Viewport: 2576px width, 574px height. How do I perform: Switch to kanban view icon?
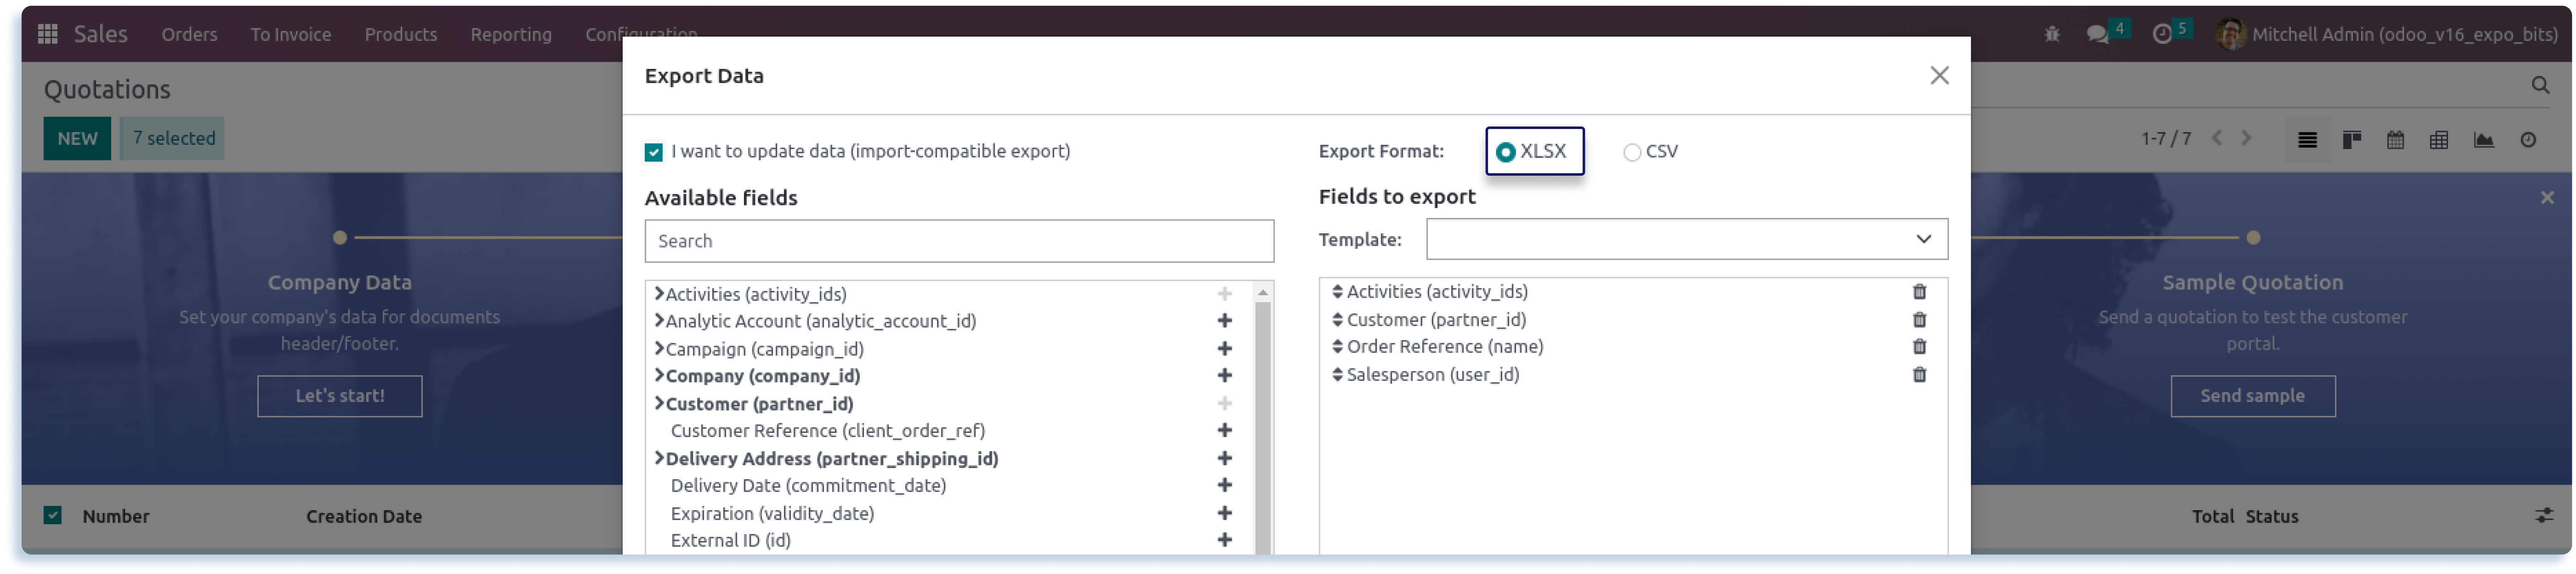tap(2352, 140)
